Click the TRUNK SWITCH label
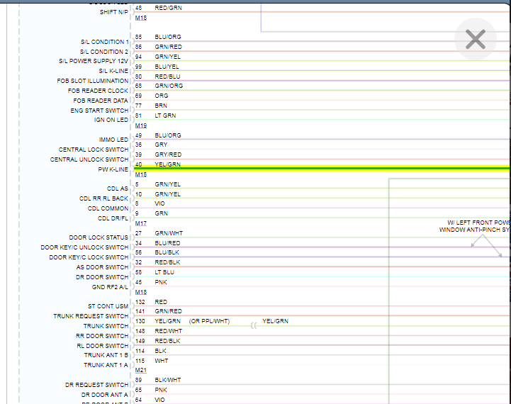The width and height of the screenshot is (511, 404). pos(106,326)
